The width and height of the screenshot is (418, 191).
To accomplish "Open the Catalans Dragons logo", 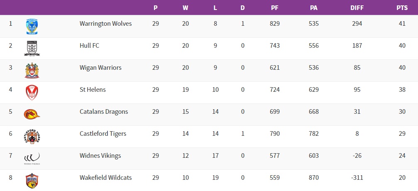I will [x=32, y=114].
